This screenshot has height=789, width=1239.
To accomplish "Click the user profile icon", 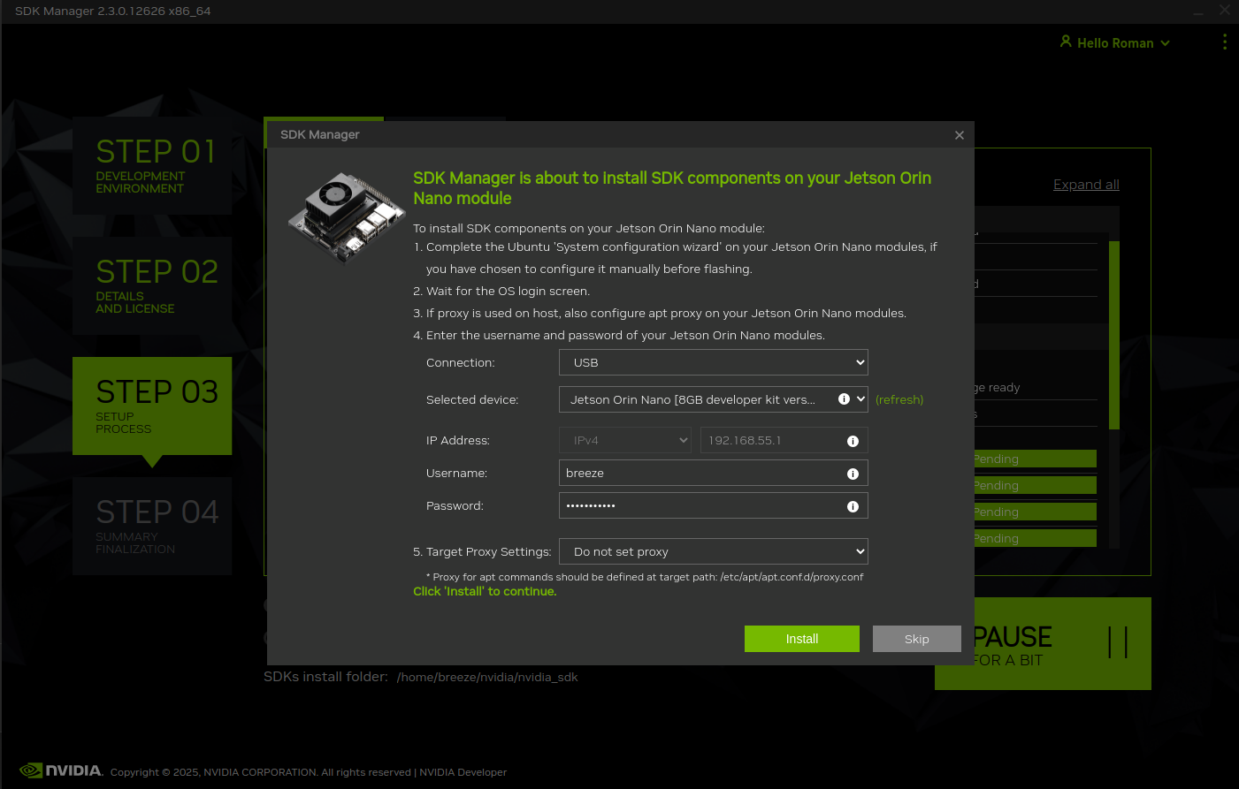I will [x=1066, y=42].
